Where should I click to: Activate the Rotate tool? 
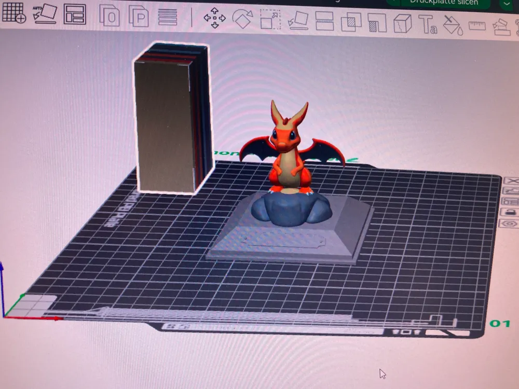pos(242,19)
